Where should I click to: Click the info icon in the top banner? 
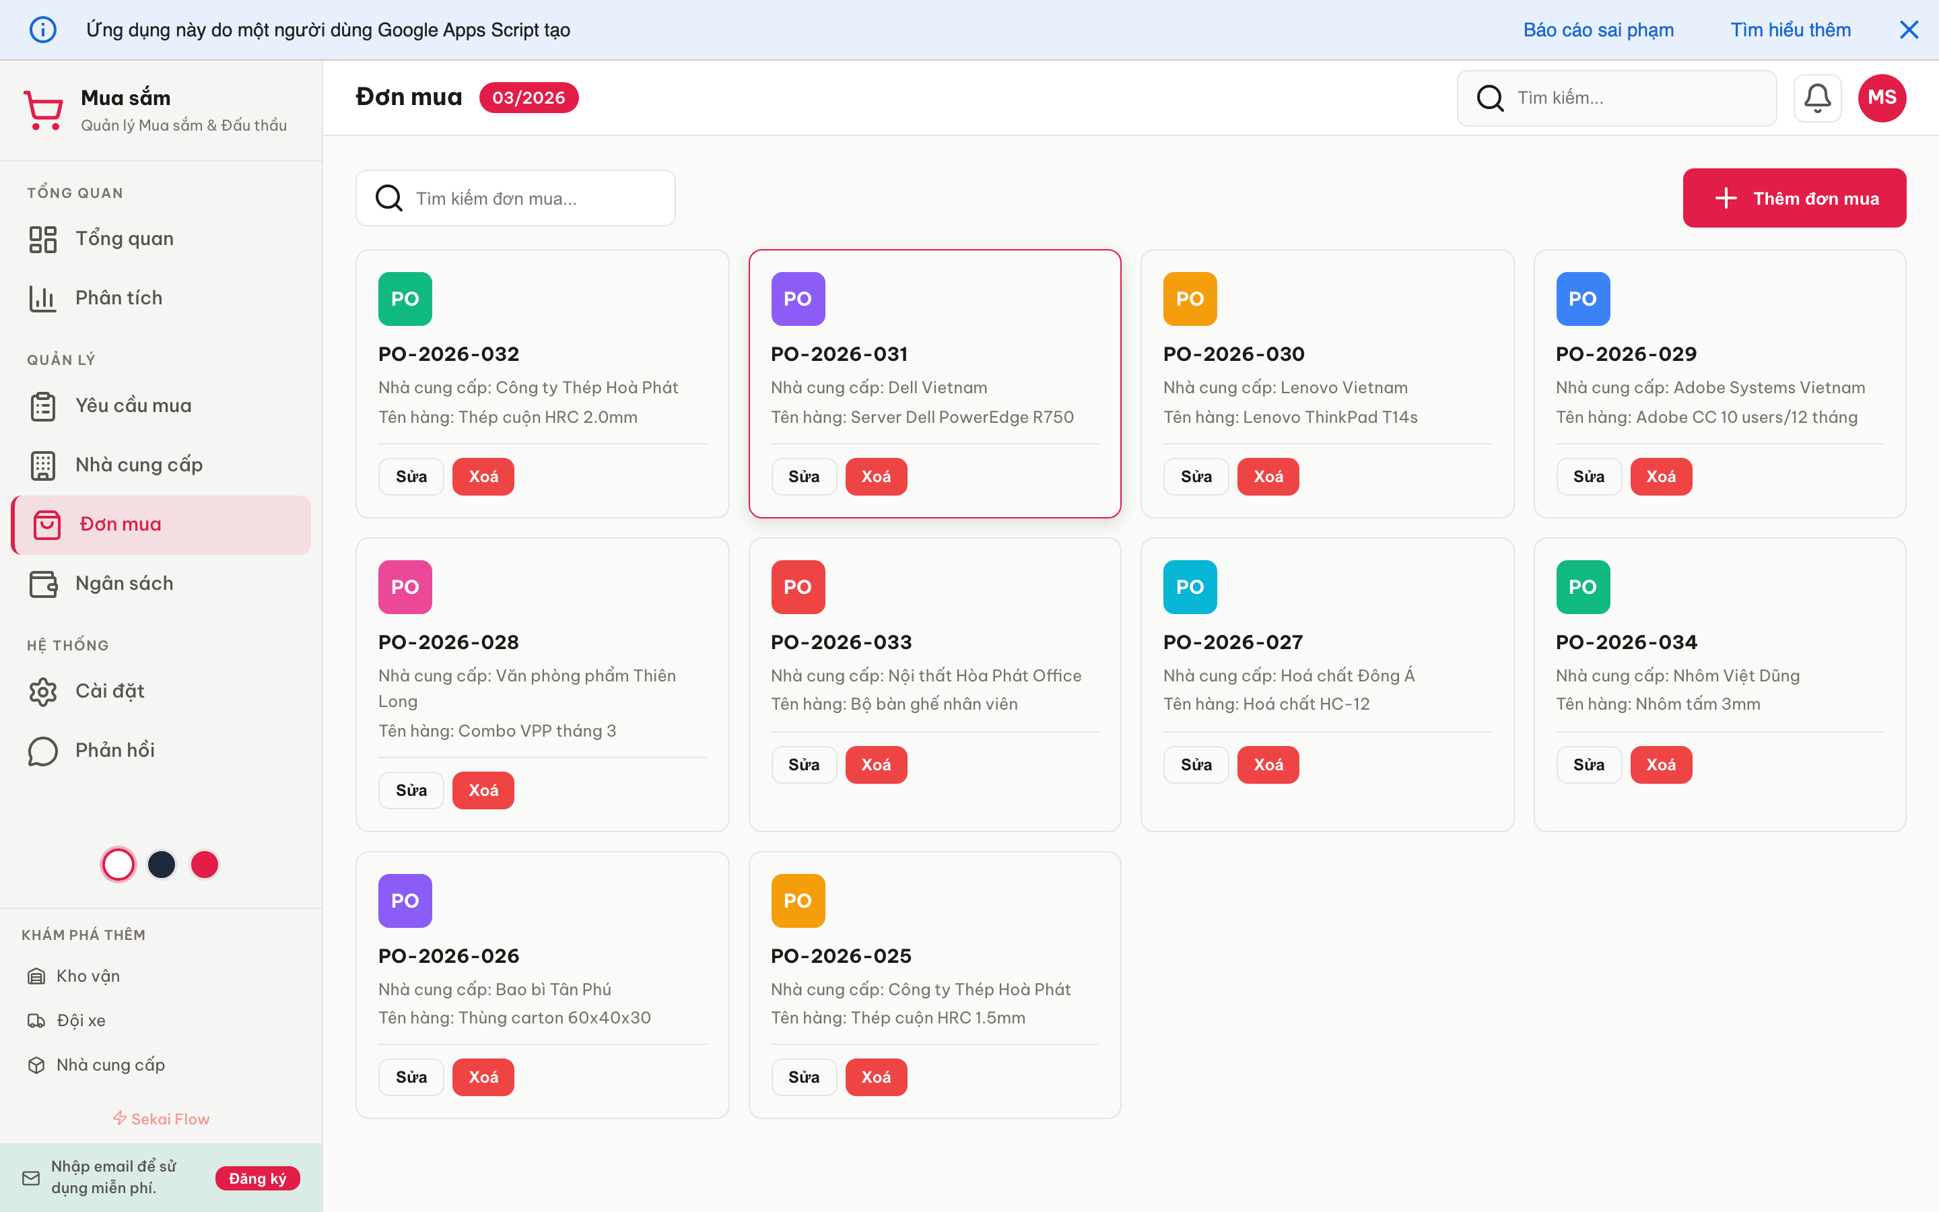point(43,30)
